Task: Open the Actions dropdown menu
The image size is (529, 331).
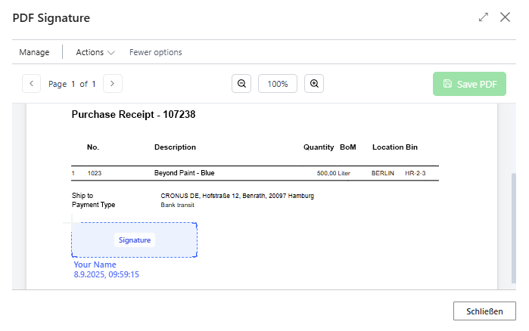Action: [x=95, y=52]
